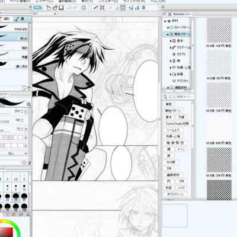Click the red color square in color wheel
The width and height of the screenshot is (237, 237).
click(7, 232)
